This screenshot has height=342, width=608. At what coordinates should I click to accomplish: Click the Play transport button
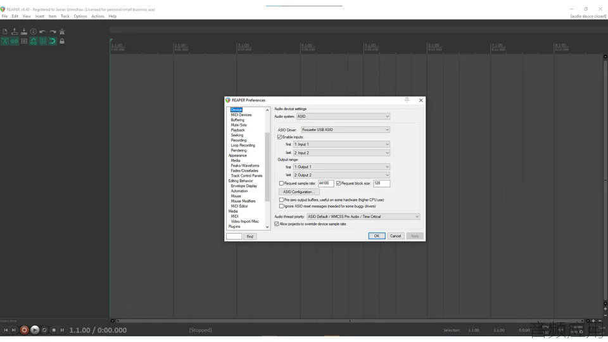[x=34, y=330]
